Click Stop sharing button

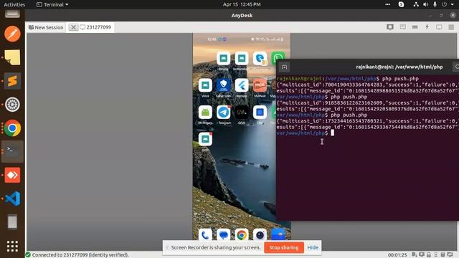pyautogui.click(x=284, y=247)
